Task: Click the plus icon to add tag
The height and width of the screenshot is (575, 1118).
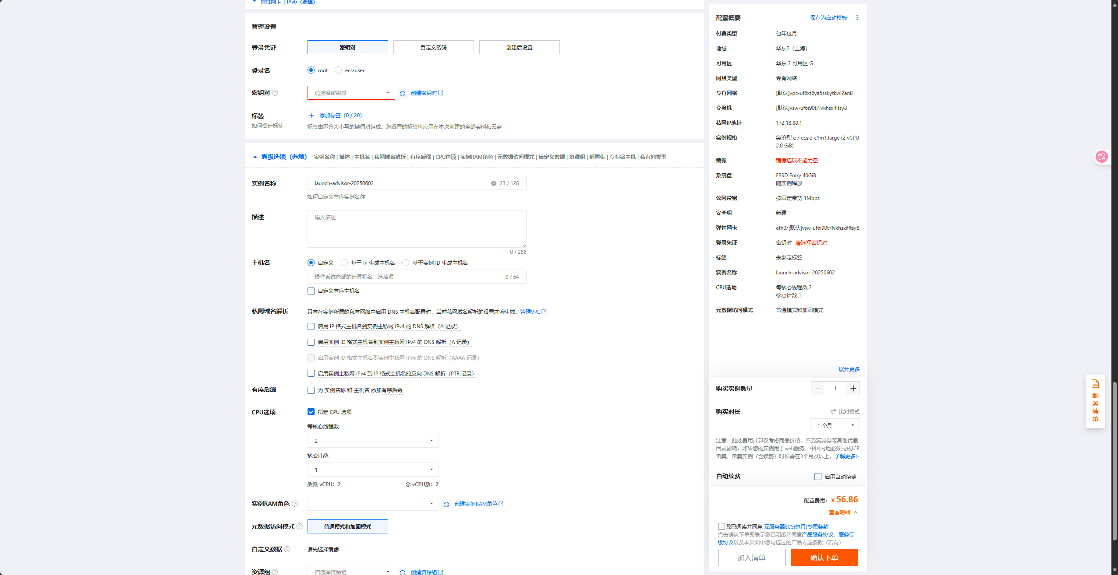Action: (311, 116)
